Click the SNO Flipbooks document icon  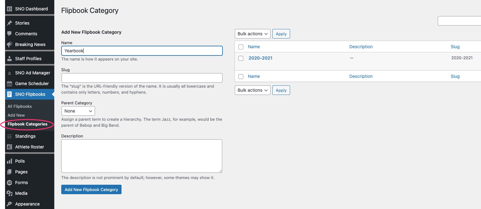click(x=9, y=94)
